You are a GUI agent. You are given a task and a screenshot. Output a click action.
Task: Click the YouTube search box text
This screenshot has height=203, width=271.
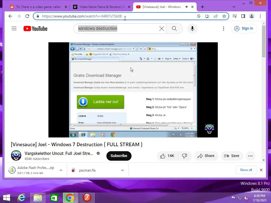pos(98,29)
